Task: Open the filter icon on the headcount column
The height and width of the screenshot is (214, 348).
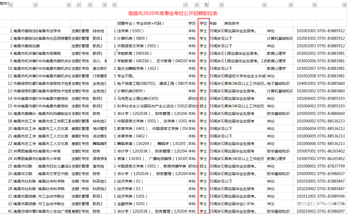Action: point(114,5)
